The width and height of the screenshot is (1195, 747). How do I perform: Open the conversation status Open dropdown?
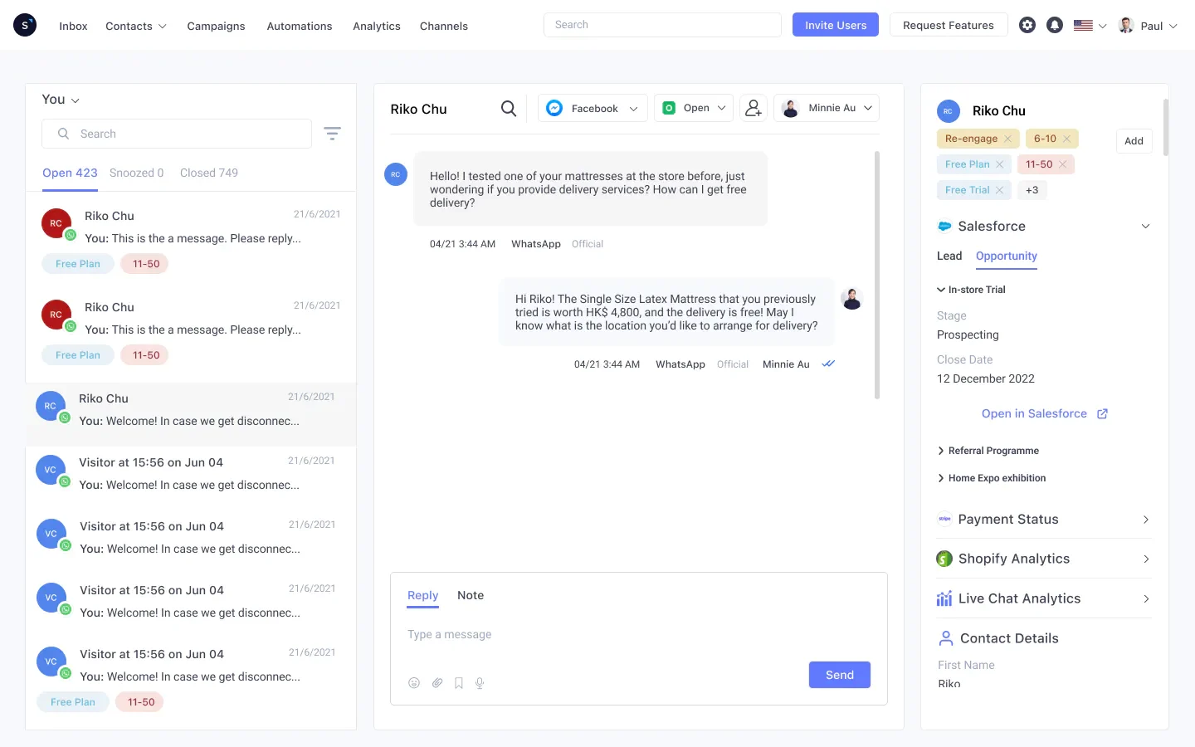click(x=721, y=108)
